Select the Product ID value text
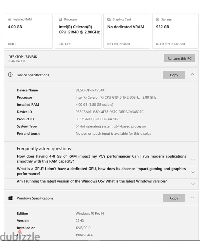Image resolution: width=200 pixels, height=241 pixels. (x=96, y=119)
